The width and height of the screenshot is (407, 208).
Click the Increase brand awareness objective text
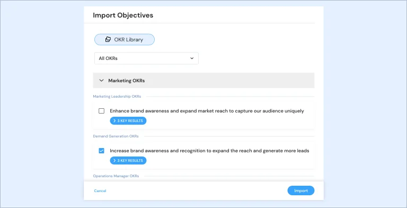coord(209,151)
